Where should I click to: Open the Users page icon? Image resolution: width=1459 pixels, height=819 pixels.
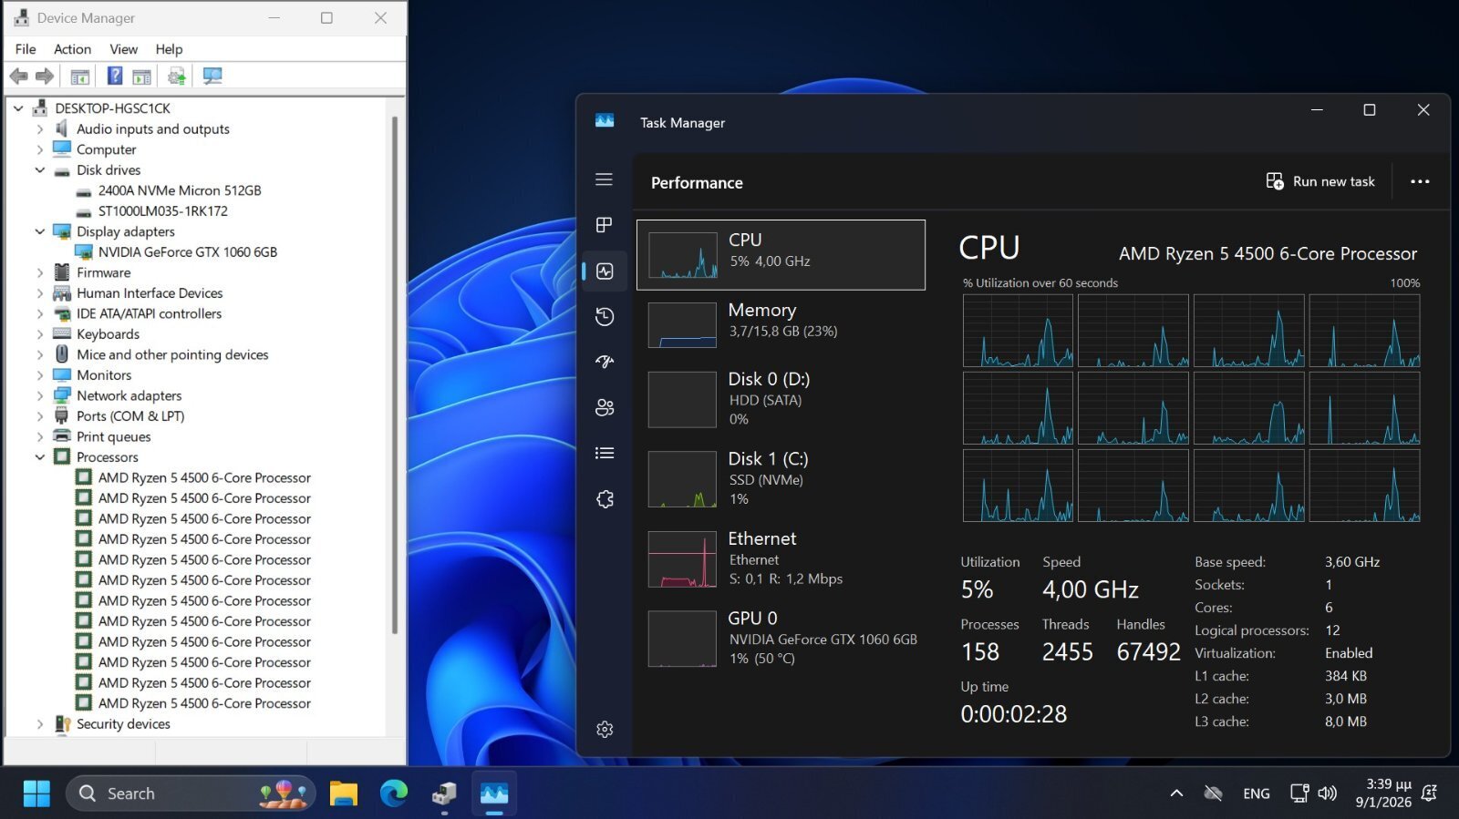pos(604,407)
